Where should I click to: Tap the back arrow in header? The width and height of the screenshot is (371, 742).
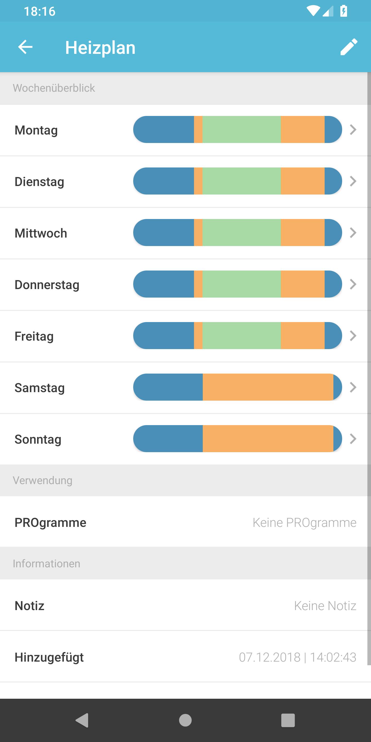(25, 47)
